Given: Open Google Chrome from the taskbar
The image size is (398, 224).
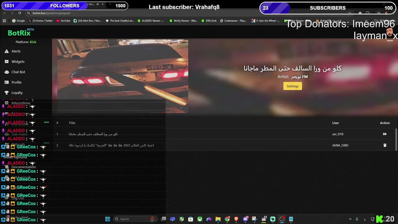Looking at the screenshot, I should pos(227,219).
